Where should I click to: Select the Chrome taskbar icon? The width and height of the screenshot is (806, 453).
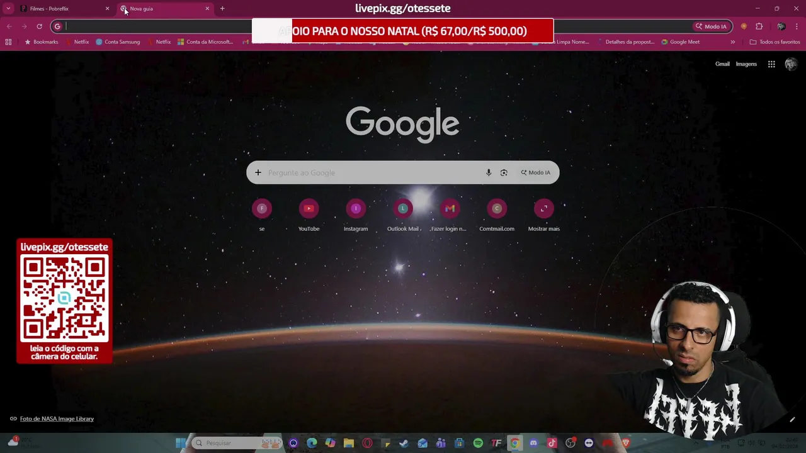(515, 443)
